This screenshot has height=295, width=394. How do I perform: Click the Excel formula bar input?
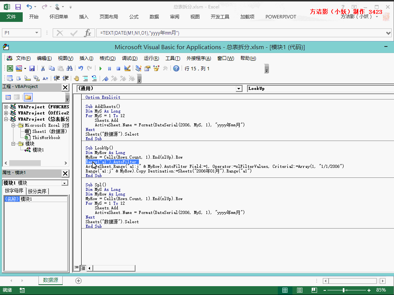(x=241, y=33)
